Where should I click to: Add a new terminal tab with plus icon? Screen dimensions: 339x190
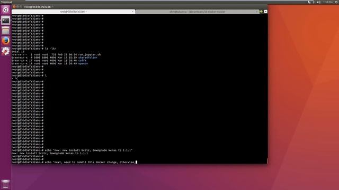pyautogui.click(x=261, y=12)
